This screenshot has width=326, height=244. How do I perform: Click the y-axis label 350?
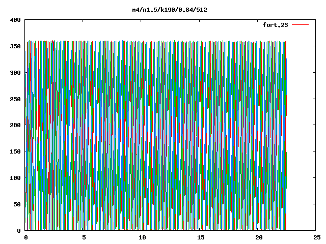[x=15, y=46]
